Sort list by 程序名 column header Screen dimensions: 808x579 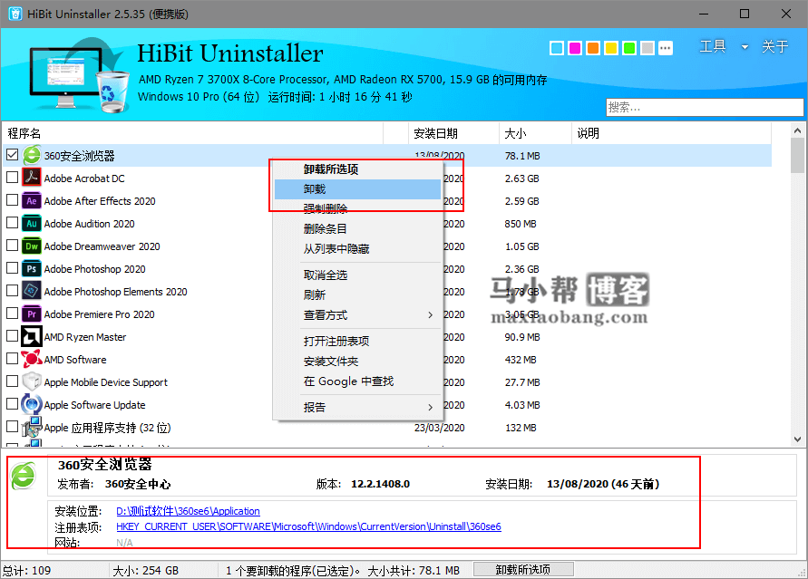(194, 133)
